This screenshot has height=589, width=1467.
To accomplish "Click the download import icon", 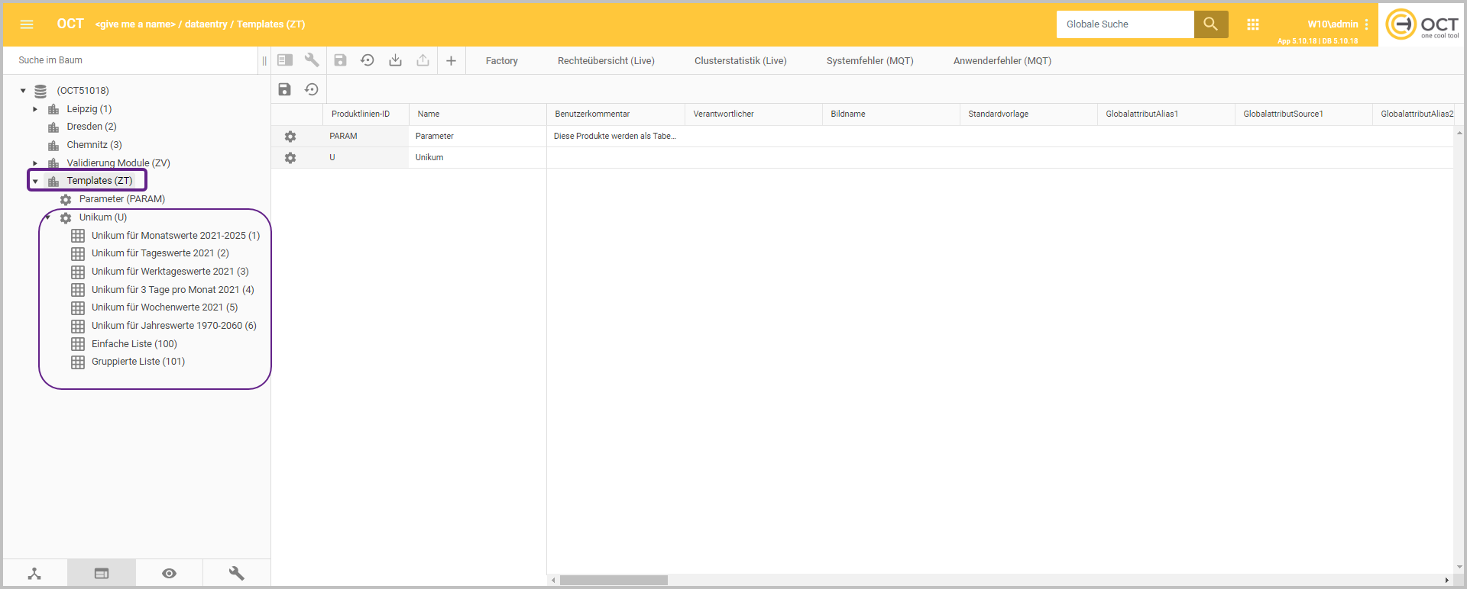I will coord(395,60).
